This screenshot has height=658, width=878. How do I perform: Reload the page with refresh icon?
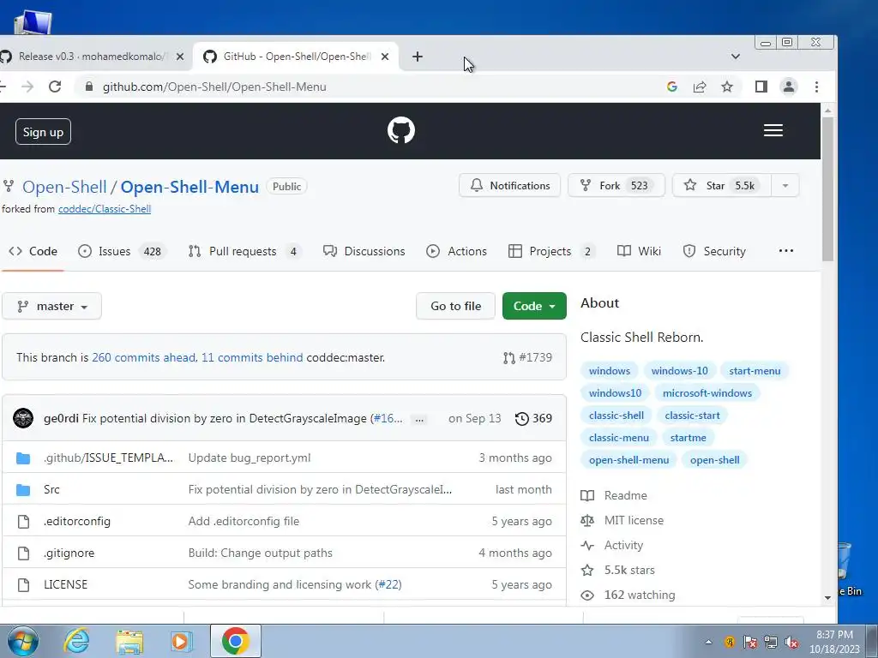(54, 87)
